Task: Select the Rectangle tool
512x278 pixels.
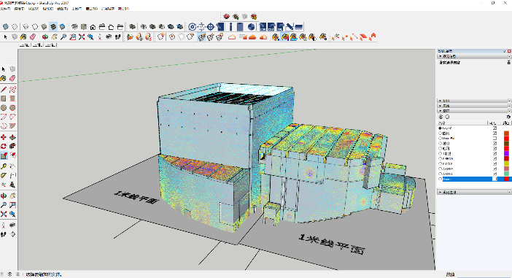Action: (x=4, y=99)
